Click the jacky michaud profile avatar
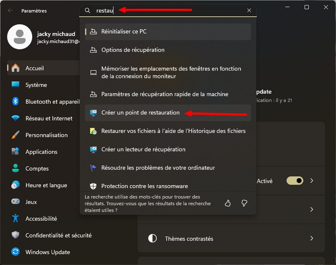 [20, 36]
